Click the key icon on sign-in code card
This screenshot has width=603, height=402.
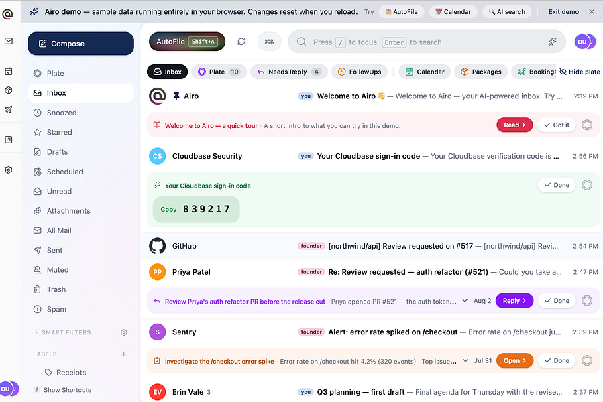(x=157, y=185)
